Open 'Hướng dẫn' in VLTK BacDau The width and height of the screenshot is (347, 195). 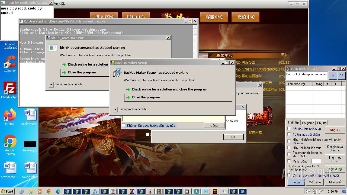tap(335, 182)
